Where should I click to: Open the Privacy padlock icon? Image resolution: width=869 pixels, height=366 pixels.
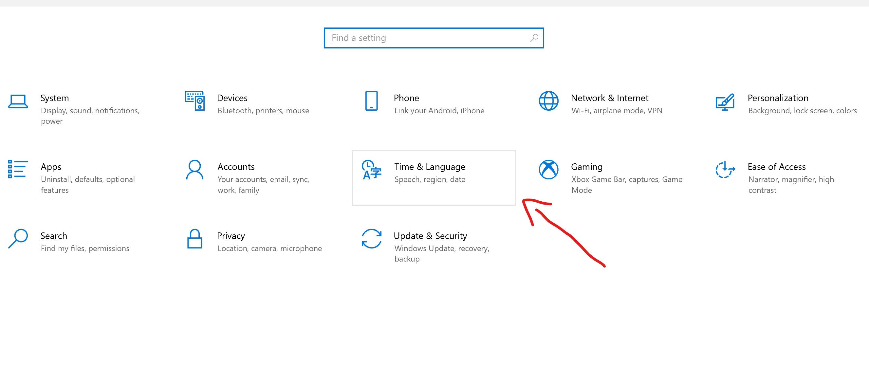(194, 239)
